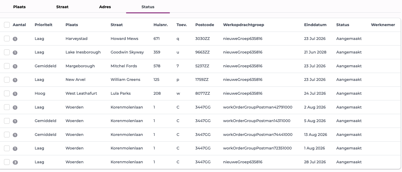Switch to the Plaats tab
This screenshot has height=172, width=402.
[19, 7]
